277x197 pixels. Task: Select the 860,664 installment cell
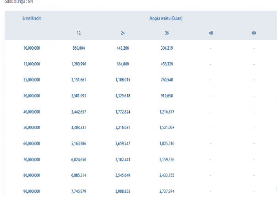[79, 48]
